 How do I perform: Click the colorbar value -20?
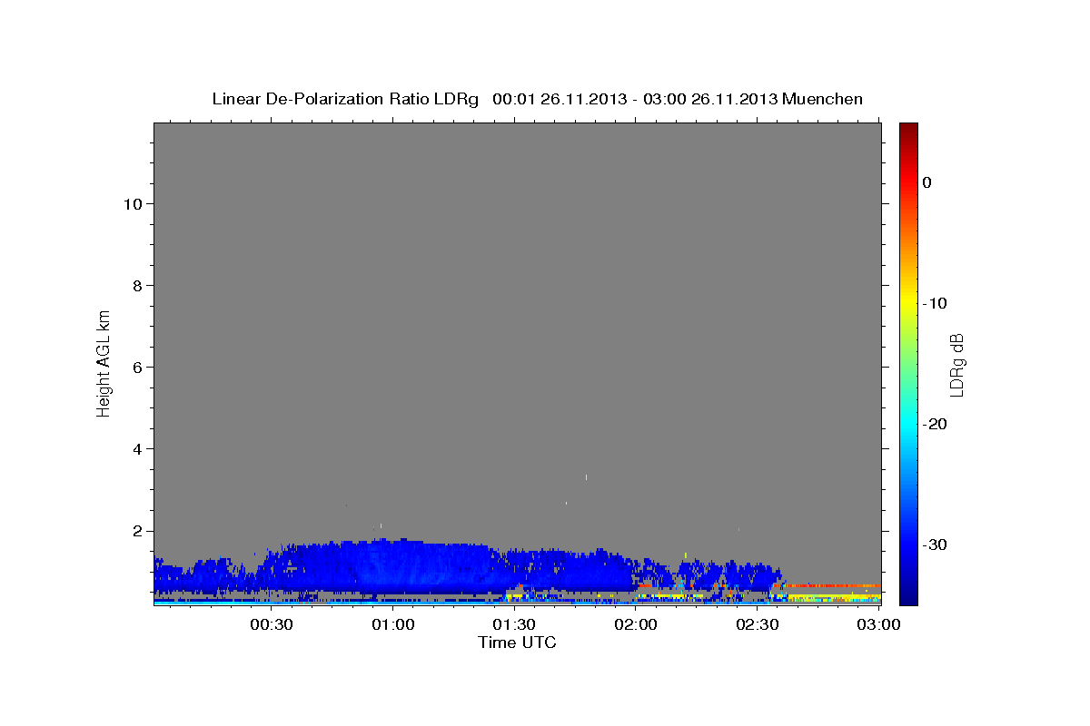[x=936, y=424]
